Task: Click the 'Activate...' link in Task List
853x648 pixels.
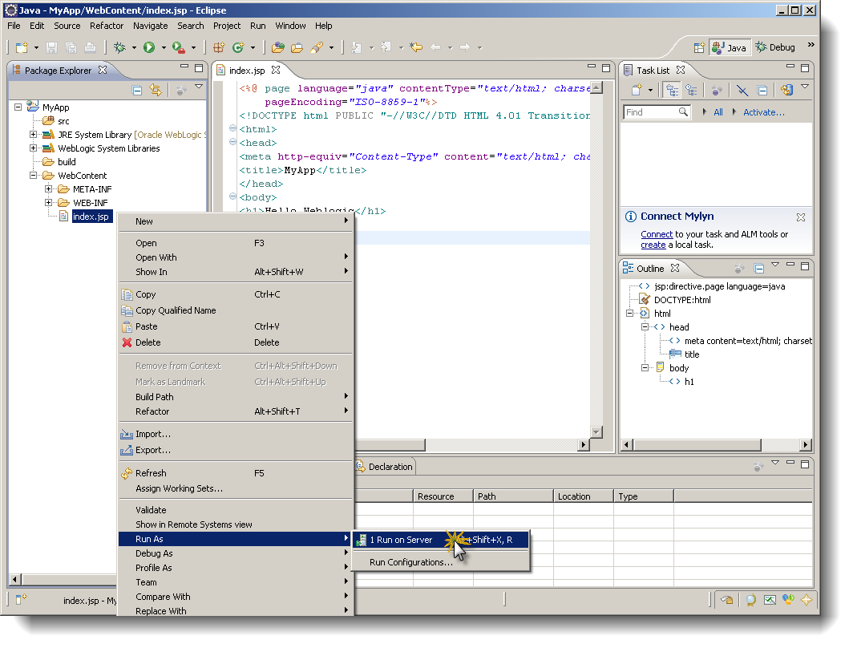Action: pos(762,111)
